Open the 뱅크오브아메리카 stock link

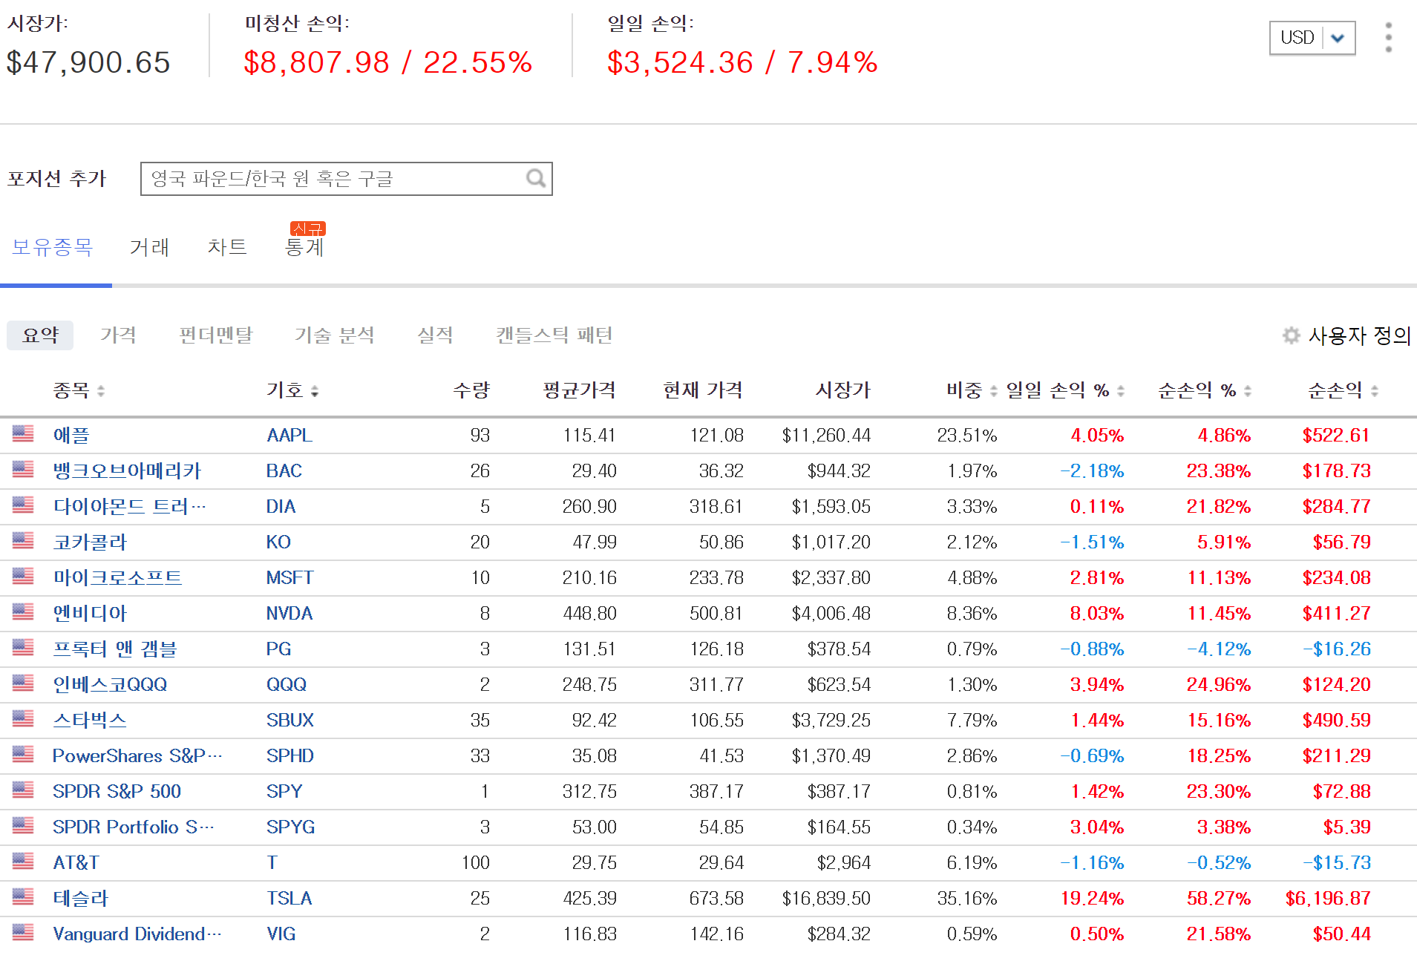pos(127,470)
